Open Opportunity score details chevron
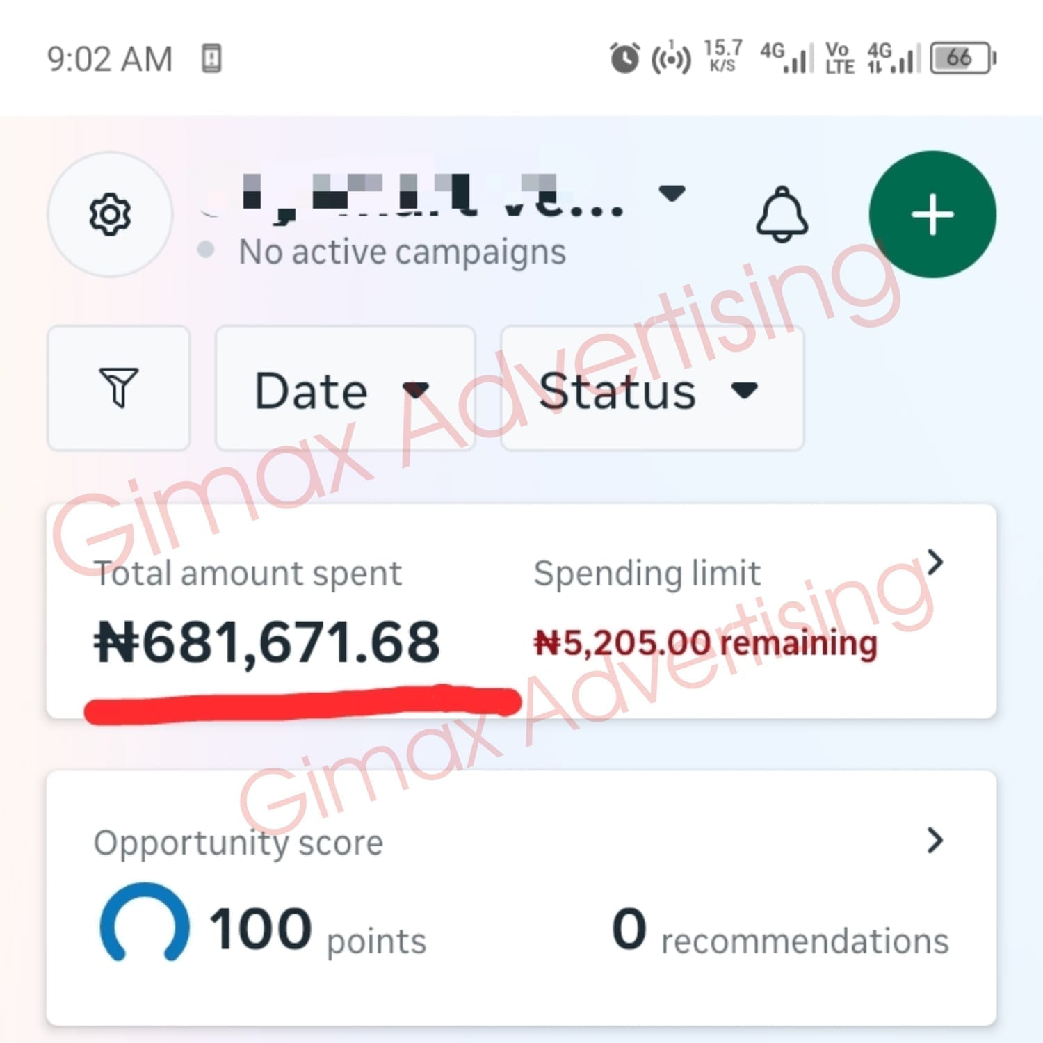Image resolution: width=1043 pixels, height=1043 pixels. point(936,841)
